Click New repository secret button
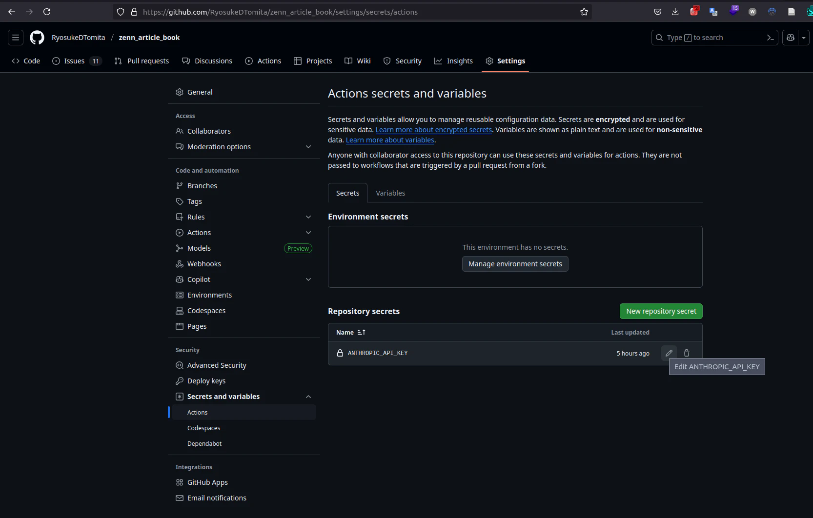Screen dimensions: 813x518 point(661,311)
